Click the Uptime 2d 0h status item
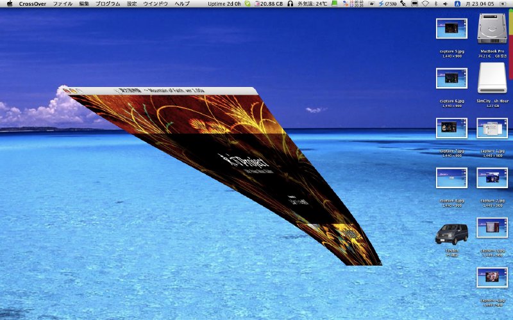513x320 pixels. point(224,4)
